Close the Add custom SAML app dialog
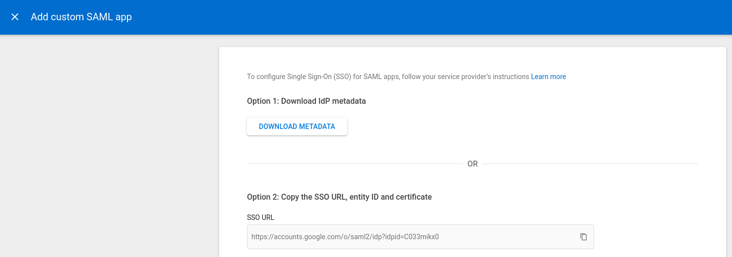This screenshot has width=732, height=257. point(15,17)
